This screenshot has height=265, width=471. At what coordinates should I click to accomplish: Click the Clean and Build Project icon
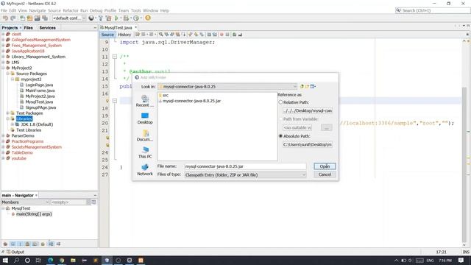coord(108,18)
